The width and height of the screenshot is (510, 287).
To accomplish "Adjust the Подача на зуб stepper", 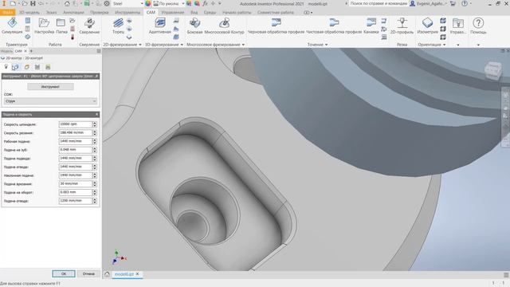I will [95, 150].
